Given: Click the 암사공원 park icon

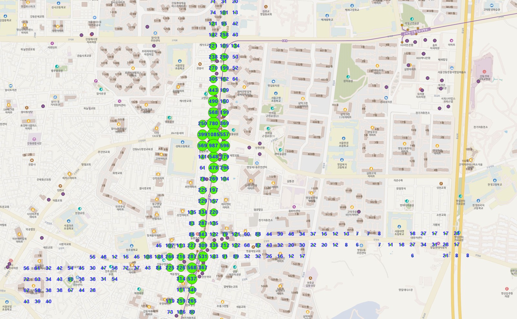Looking at the screenshot, I should (x=101, y=90).
